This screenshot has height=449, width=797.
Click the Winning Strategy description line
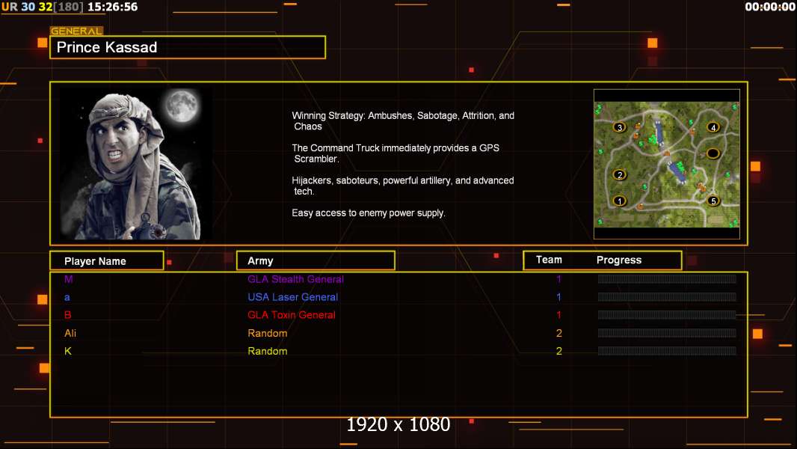403,121
